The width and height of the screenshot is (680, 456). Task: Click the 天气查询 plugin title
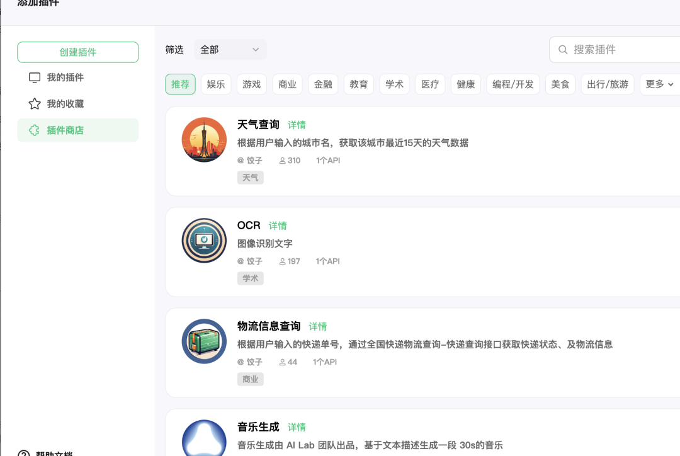(258, 125)
